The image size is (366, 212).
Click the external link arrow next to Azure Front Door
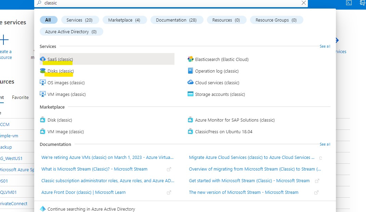pos(169,192)
